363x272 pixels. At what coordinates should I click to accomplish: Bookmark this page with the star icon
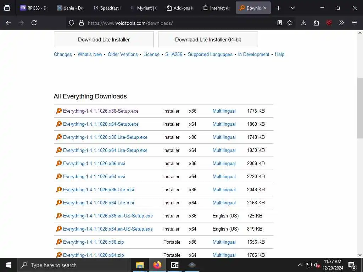[290, 23]
